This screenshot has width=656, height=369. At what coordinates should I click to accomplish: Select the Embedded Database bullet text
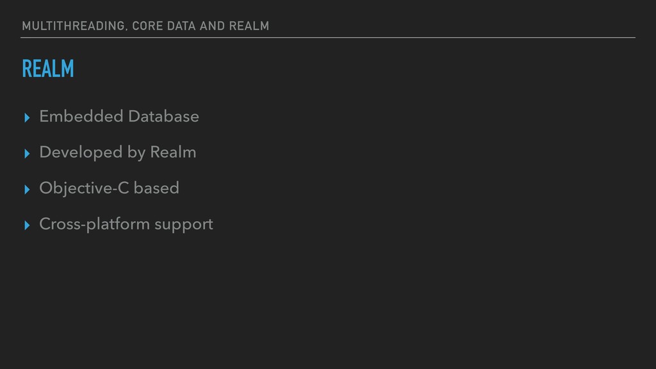119,117
